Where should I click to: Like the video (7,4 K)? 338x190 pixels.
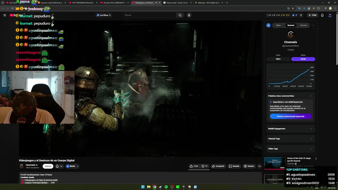coord(194,166)
